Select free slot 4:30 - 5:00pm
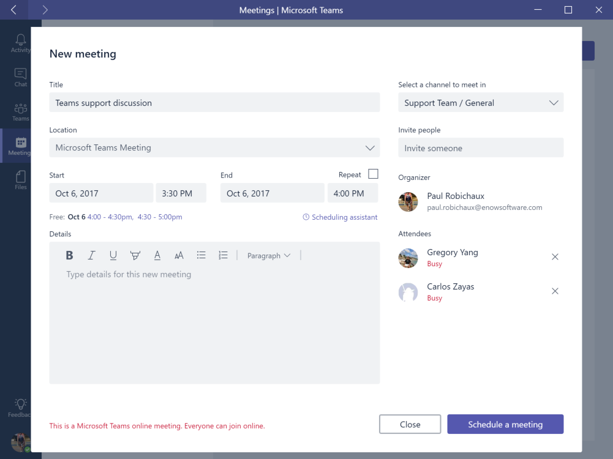 160,217
